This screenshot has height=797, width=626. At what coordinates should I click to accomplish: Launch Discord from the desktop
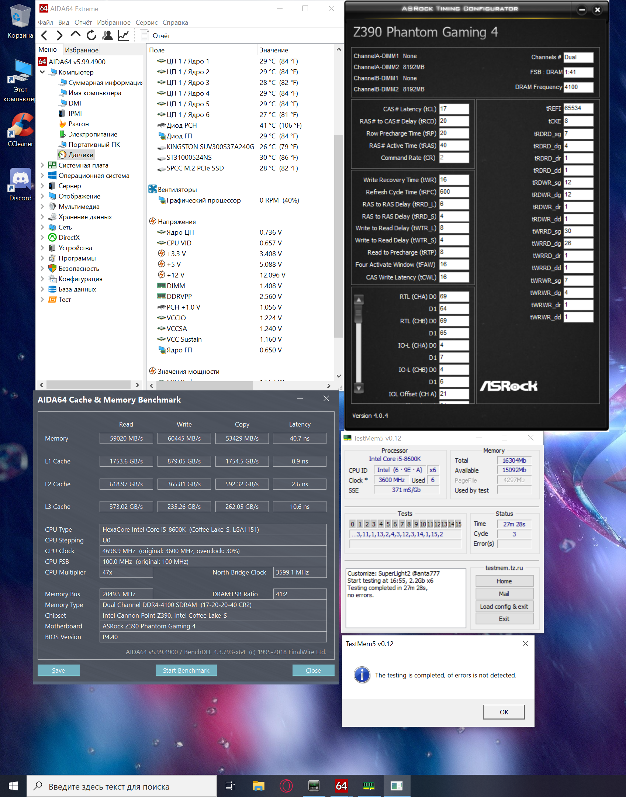click(20, 184)
